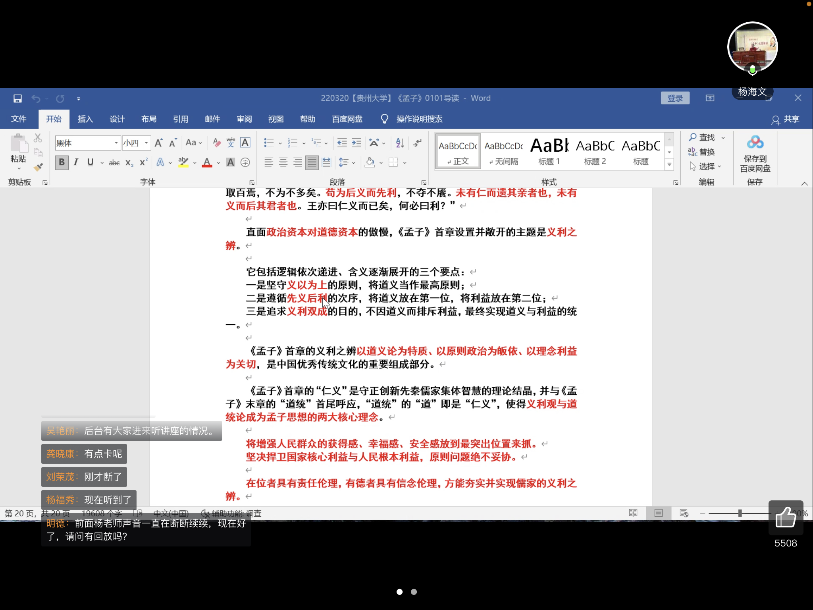The height and width of the screenshot is (610, 813).
Task: Open the 文件 File tab
Action: tap(19, 119)
